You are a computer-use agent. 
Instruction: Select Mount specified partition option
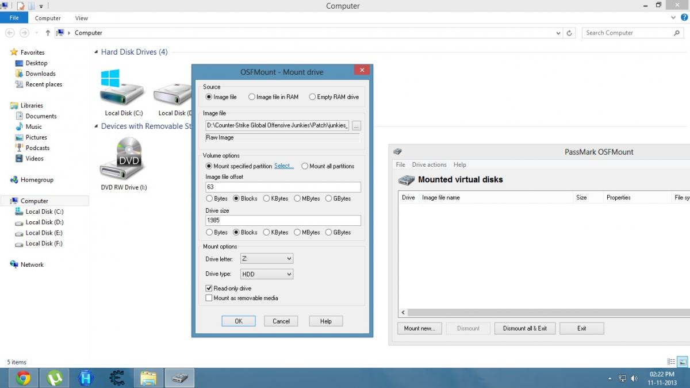pyautogui.click(x=209, y=166)
